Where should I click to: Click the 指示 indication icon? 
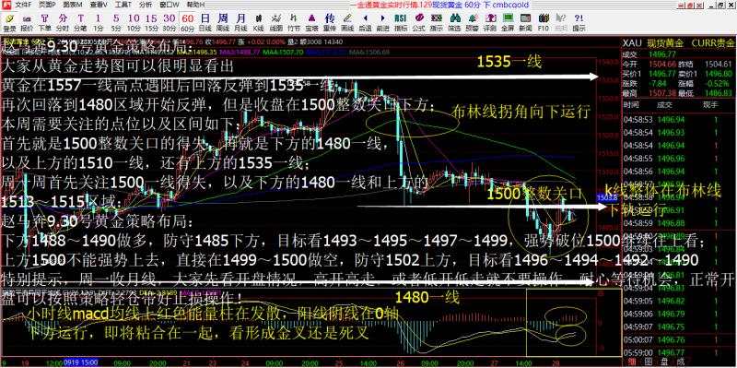436,22
